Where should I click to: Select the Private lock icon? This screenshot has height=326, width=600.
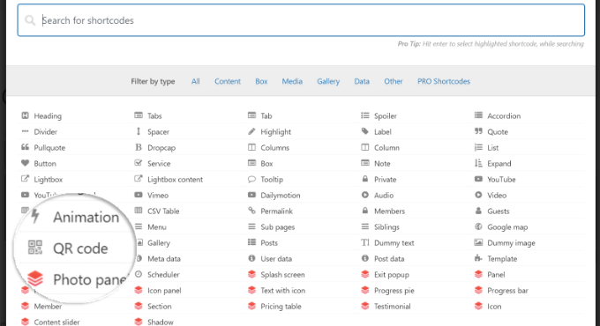[365, 179]
